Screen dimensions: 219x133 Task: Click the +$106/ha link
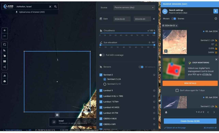pos(207,74)
